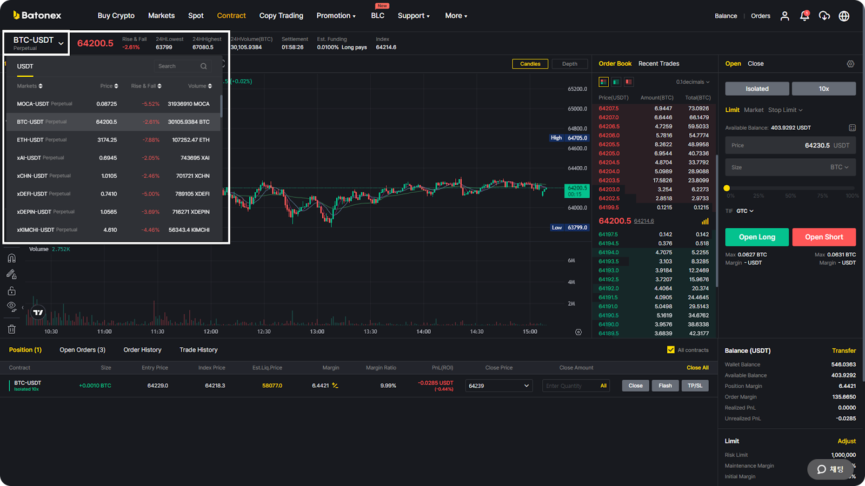Toggle hide all drawings eye icon
This screenshot has width=865, height=486.
click(11, 307)
